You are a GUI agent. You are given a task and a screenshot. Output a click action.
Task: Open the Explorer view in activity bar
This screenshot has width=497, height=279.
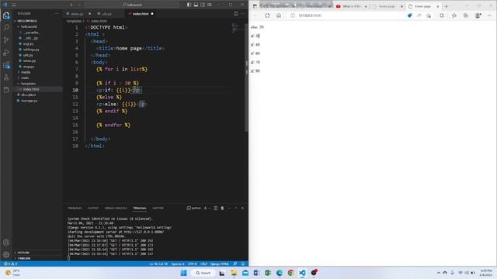pyautogui.click(x=6, y=15)
